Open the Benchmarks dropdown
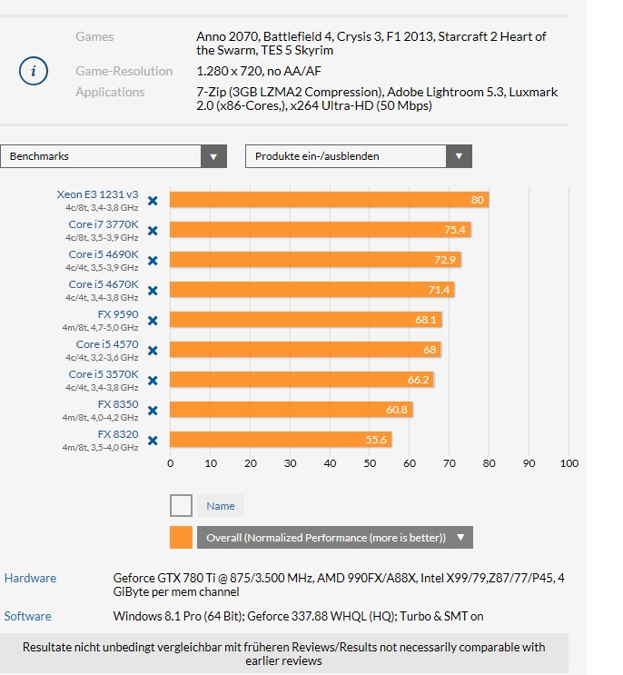 pyautogui.click(x=114, y=156)
